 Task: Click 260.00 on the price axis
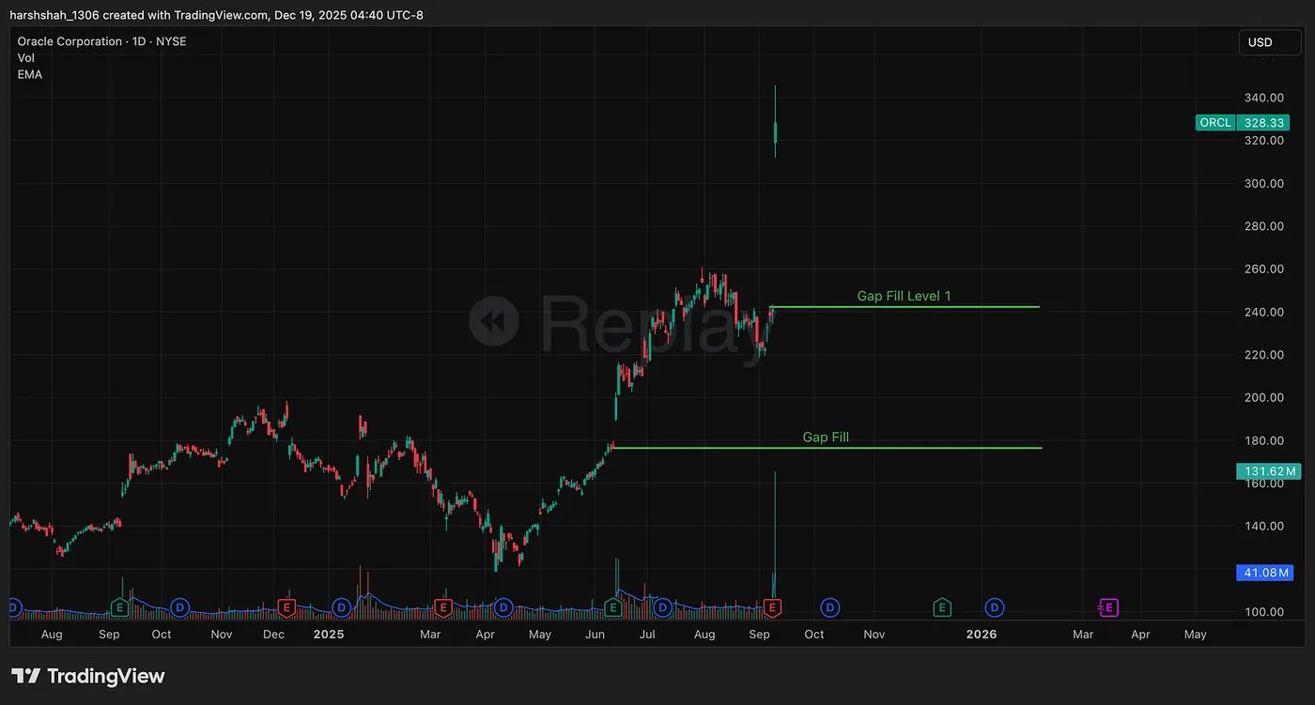(1263, 268)
